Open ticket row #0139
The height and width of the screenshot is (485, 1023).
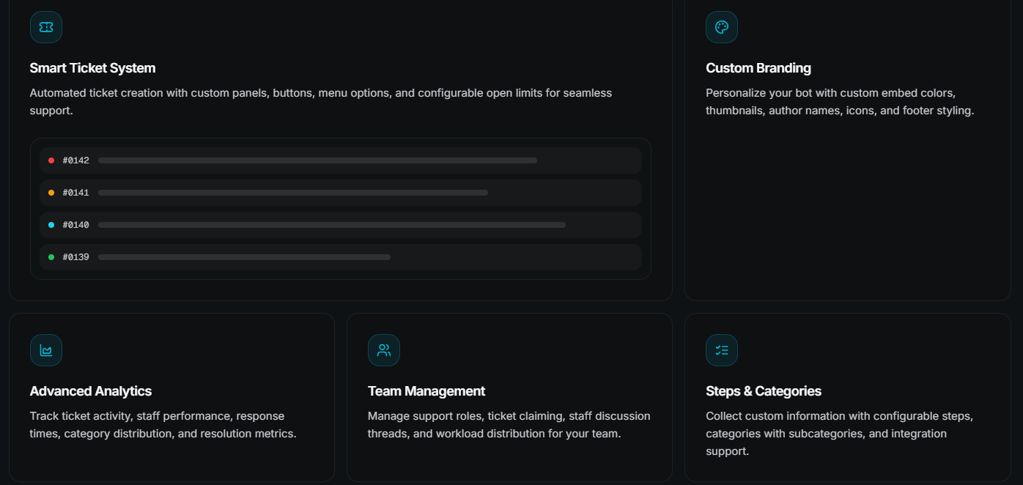341,257
